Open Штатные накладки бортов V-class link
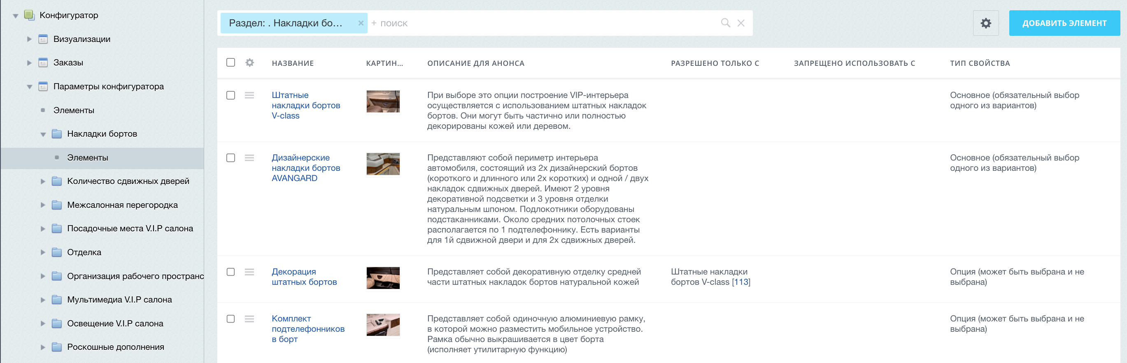1127x363 pixels. [306, 105]
